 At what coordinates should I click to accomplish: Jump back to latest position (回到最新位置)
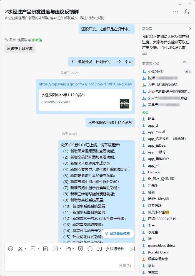118,233
